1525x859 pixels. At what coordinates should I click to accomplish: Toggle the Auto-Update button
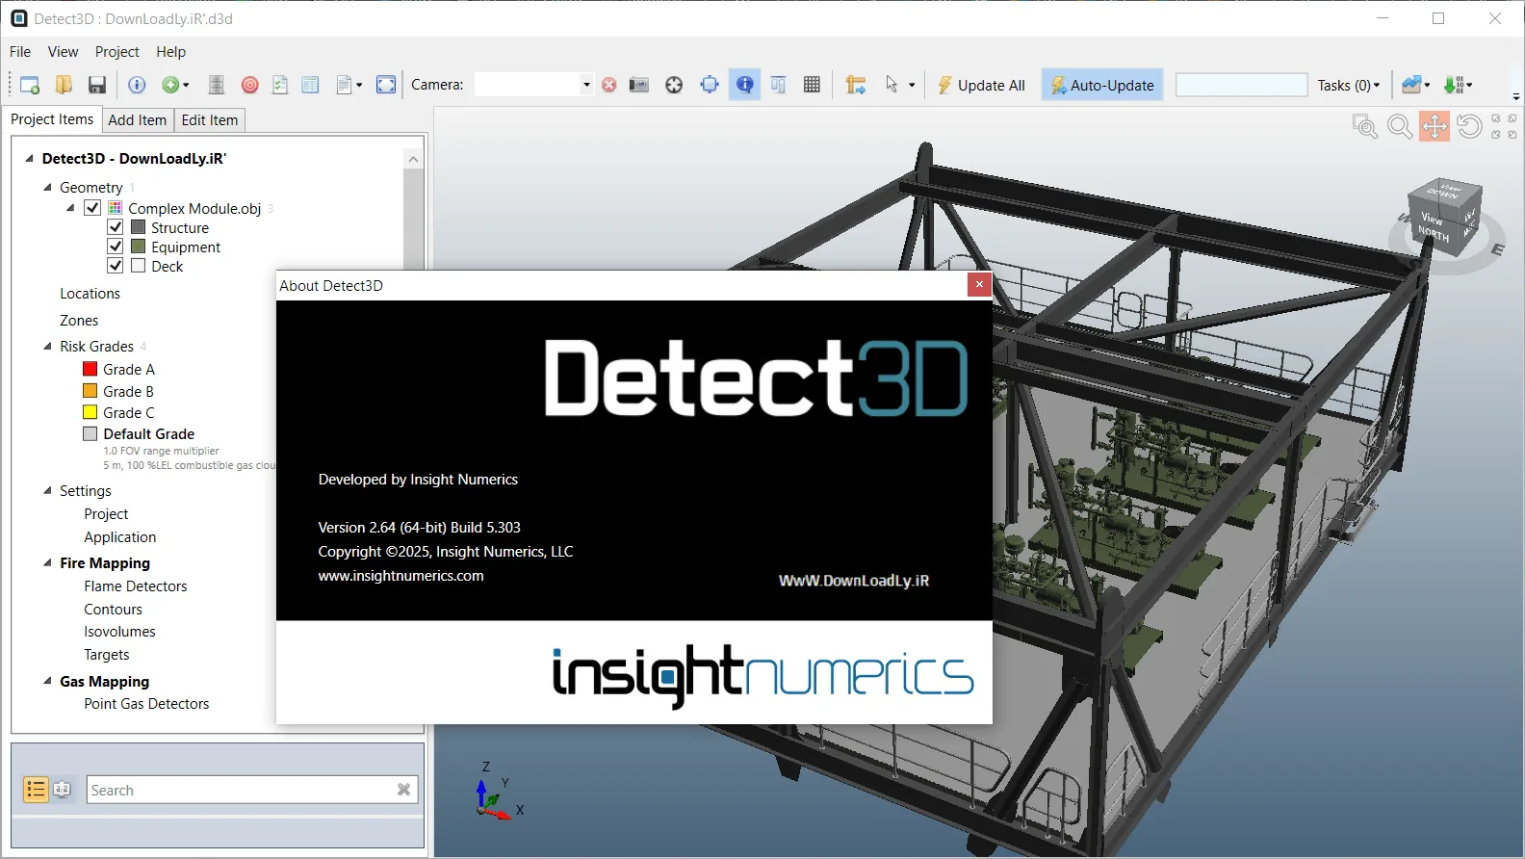pyautogui.click(x=1102, y=85)
